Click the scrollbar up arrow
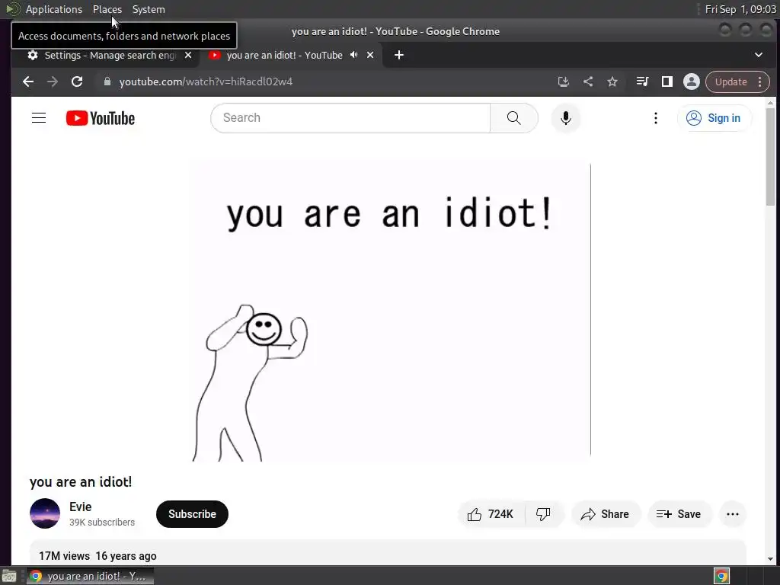 click(771, 103)
